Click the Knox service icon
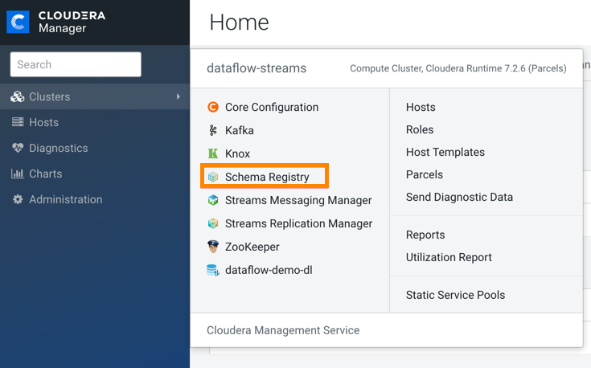 (213, 153)
